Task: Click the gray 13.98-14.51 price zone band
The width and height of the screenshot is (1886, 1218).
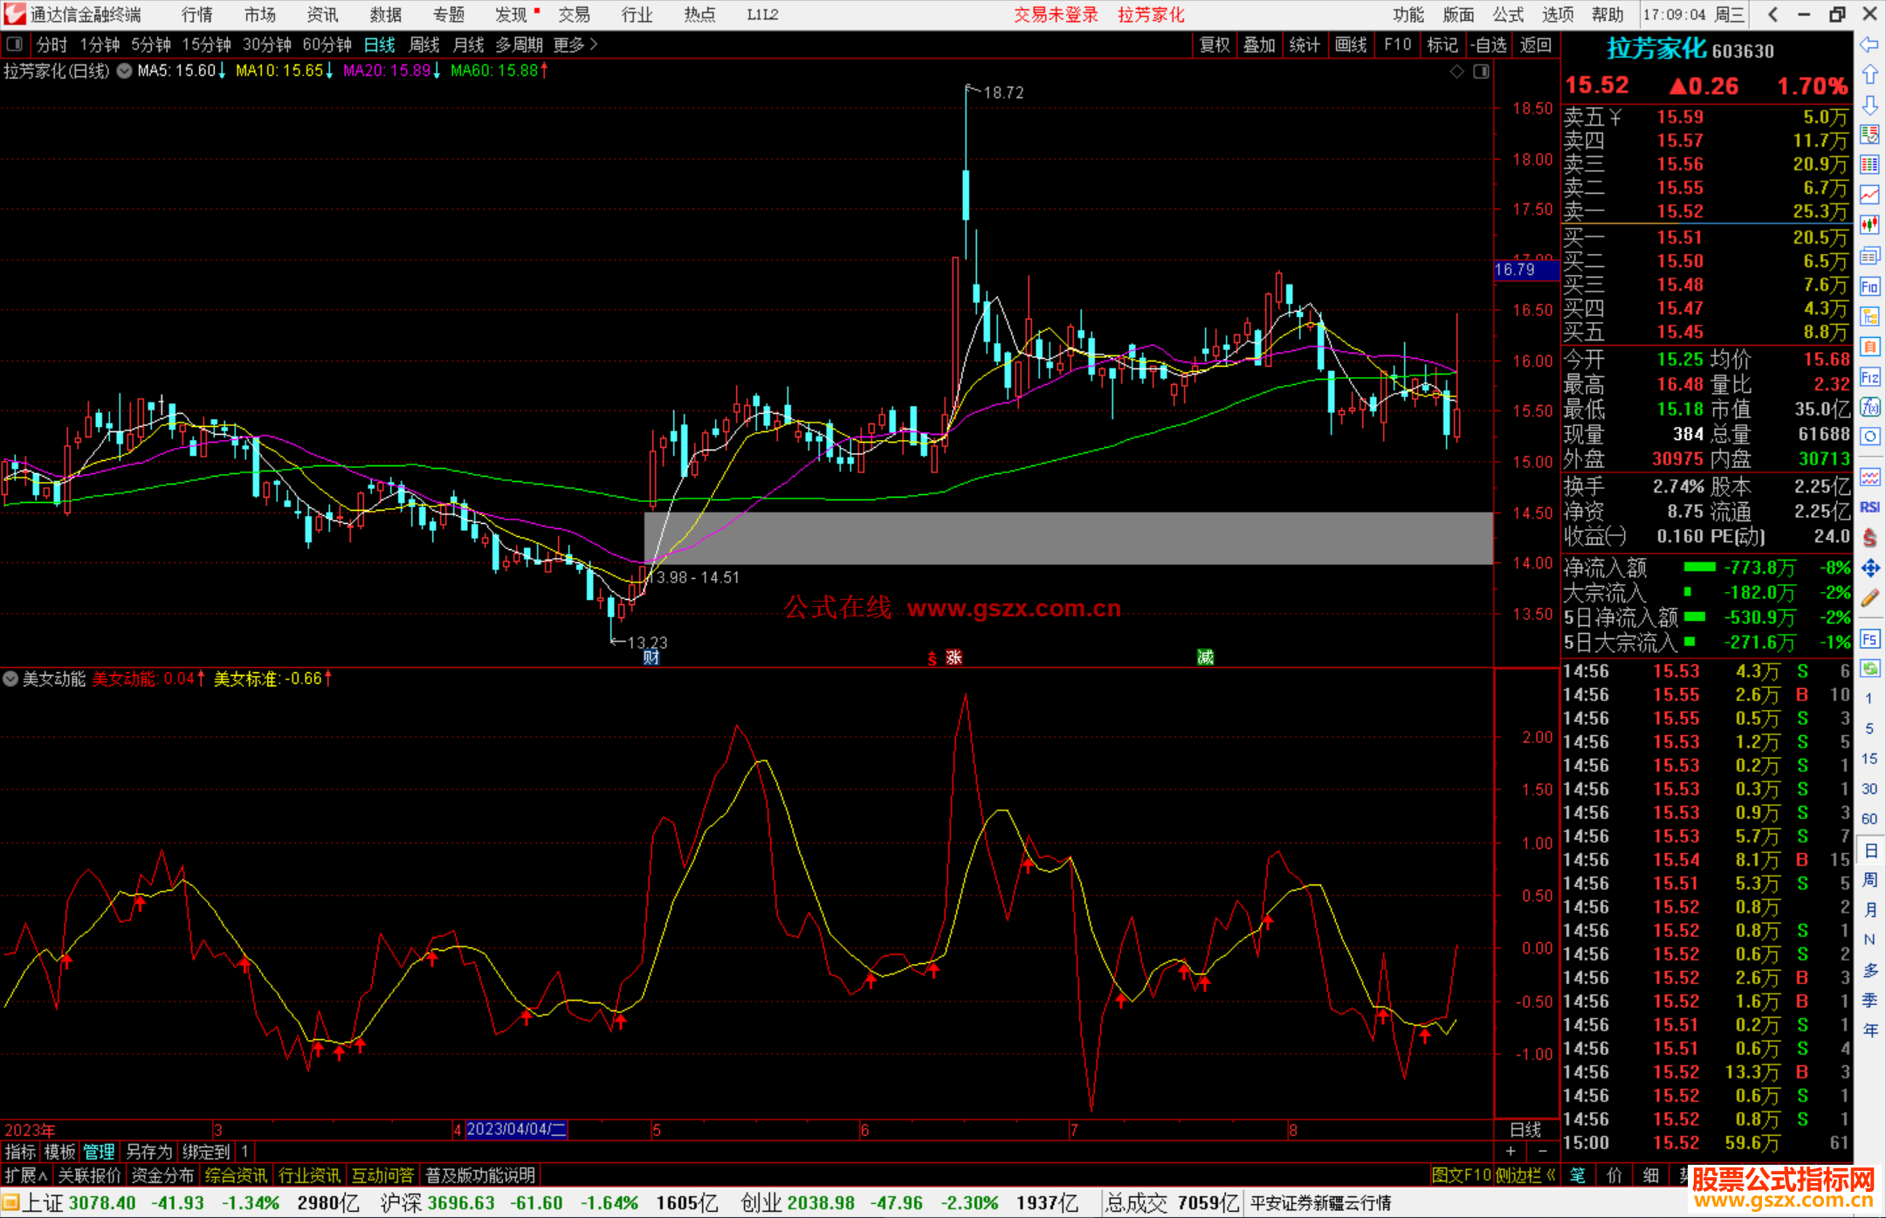Action: [x=1068, y=538]
